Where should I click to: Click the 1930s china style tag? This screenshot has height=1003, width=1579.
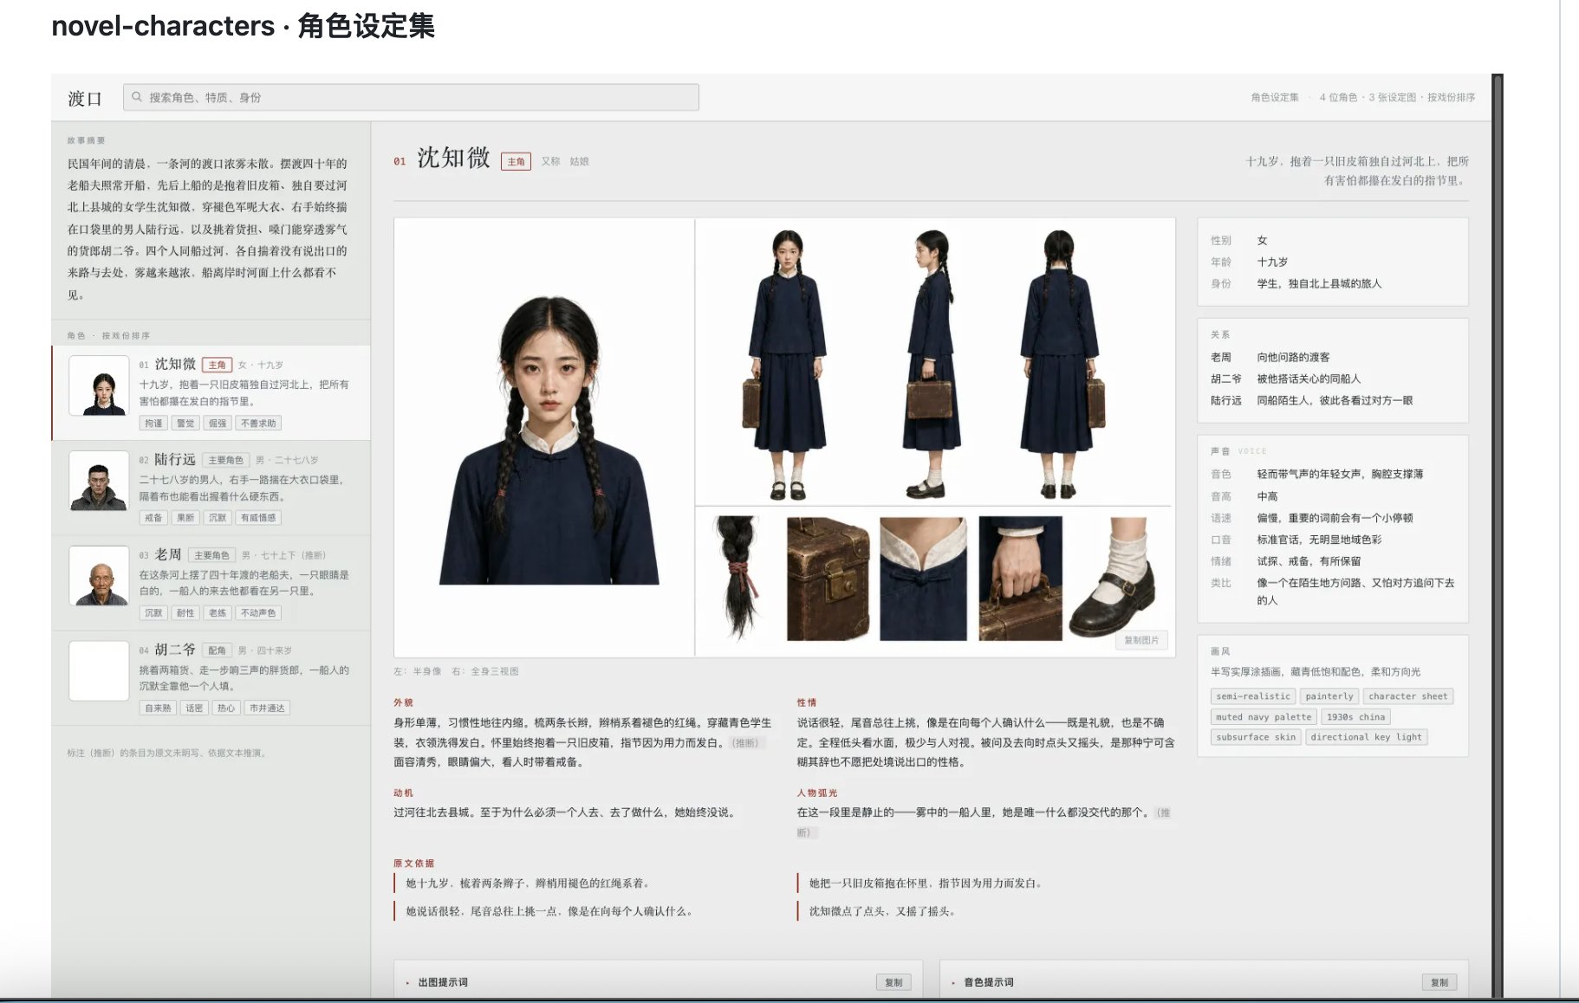(1355, 717)
